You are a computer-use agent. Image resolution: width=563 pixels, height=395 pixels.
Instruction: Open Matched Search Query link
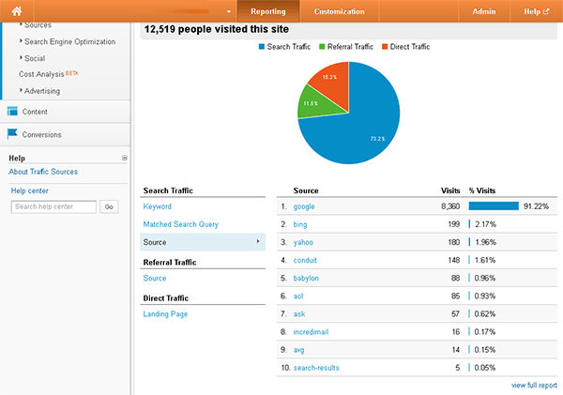pyautogui.click(x=180, y=224)
